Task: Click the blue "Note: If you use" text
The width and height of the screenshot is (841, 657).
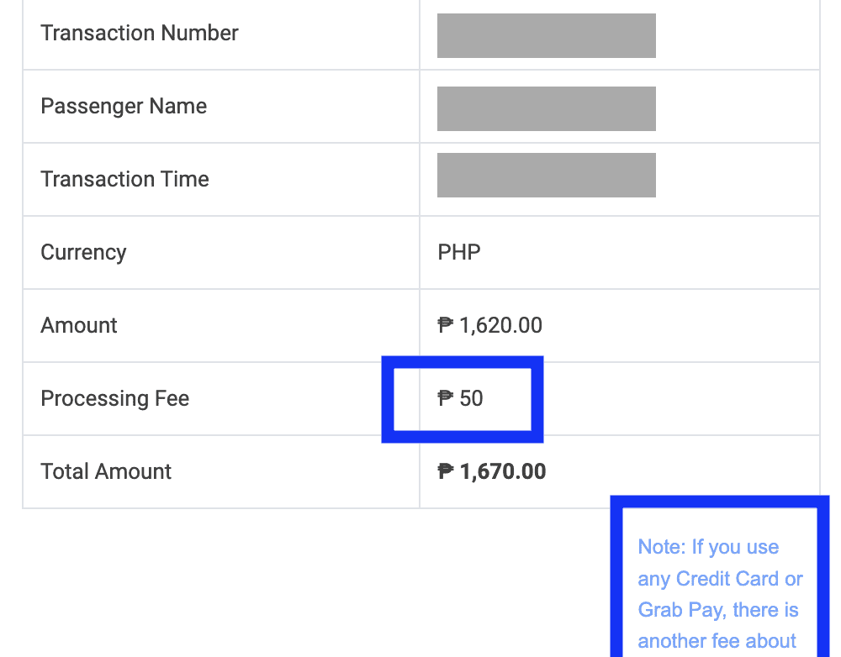Action: pyautogui.click(x=708, y=548)
